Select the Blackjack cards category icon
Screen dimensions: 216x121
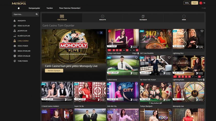click(143, 16)
